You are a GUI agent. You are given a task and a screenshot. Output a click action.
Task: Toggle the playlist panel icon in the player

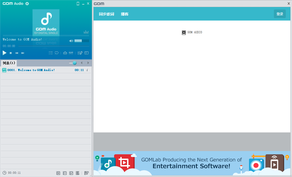(x=80, y=53)
